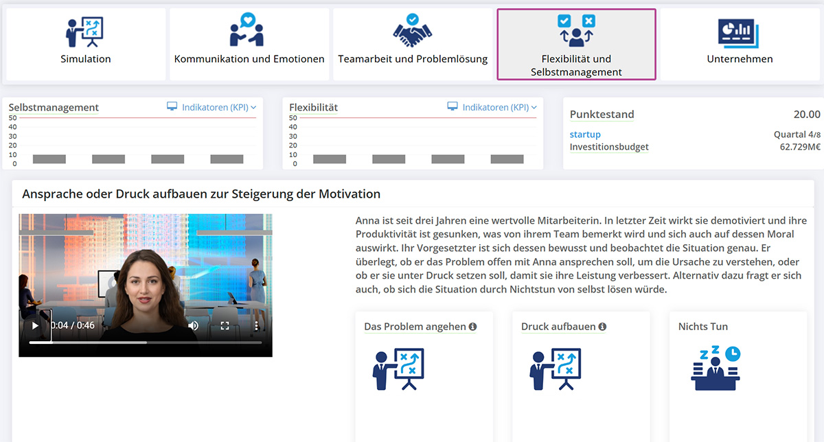Screen dimensions: 824x442
Task: Show info for Druck aufbauen
Action: tap(602, 327)
